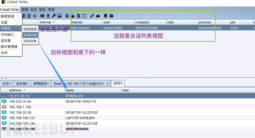Click the terminal scripted delivery icon
This screenshot has height=138, width=255.
84,16
